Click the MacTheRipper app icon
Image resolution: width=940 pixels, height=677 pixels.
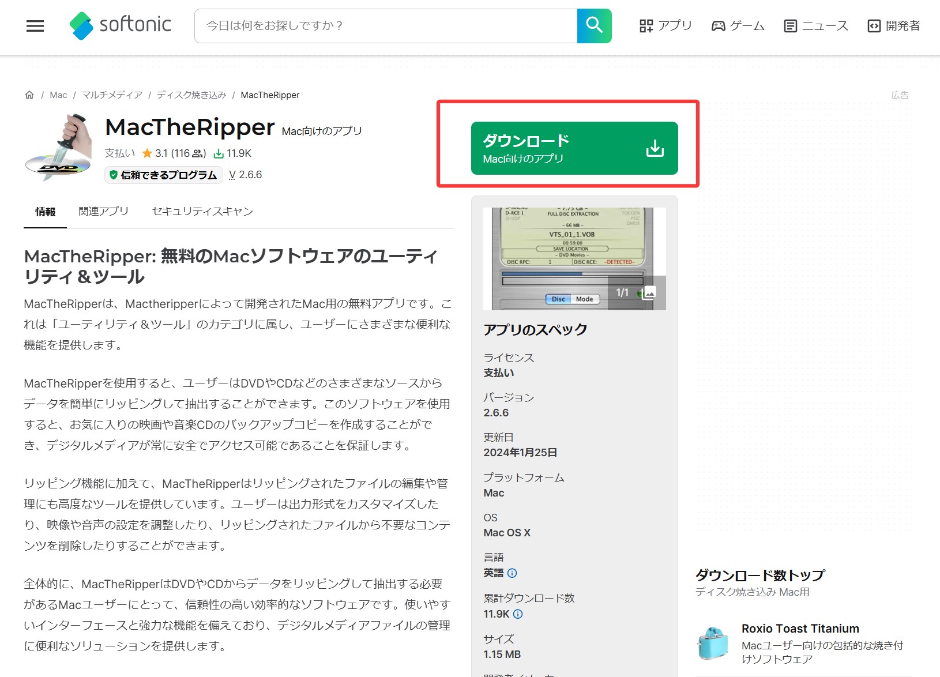point(59,147)
